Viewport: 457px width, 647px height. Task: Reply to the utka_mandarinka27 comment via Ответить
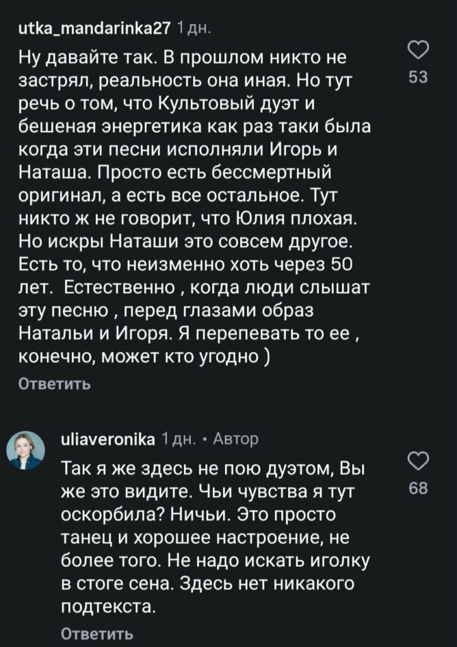click(54, 384)
